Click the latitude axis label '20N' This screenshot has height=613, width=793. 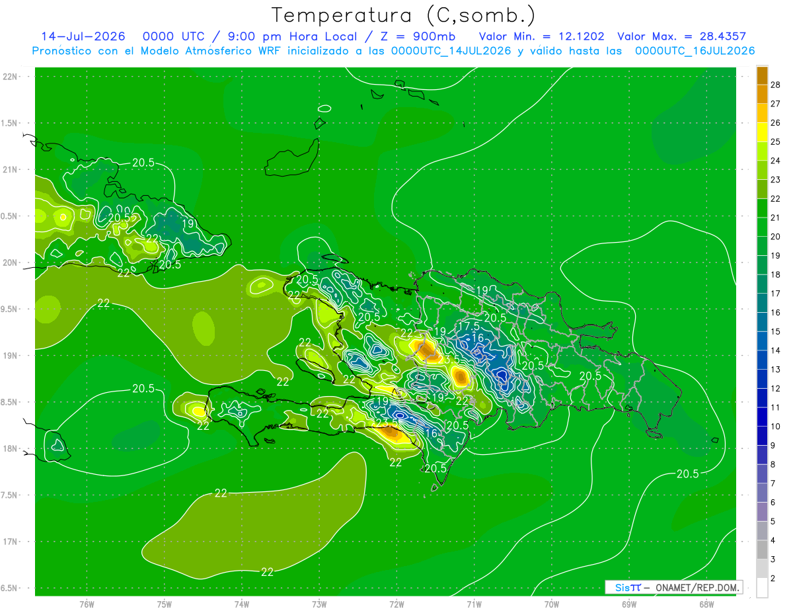[10, 263]
